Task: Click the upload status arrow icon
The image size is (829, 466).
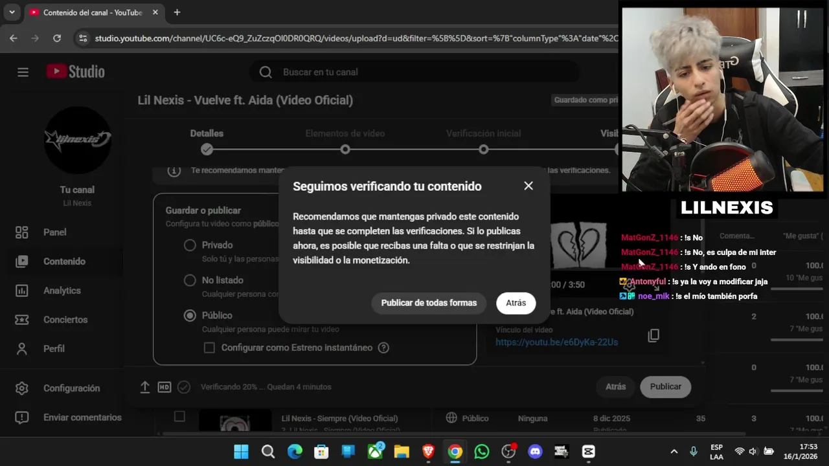Action: click(x=145, y=387)
